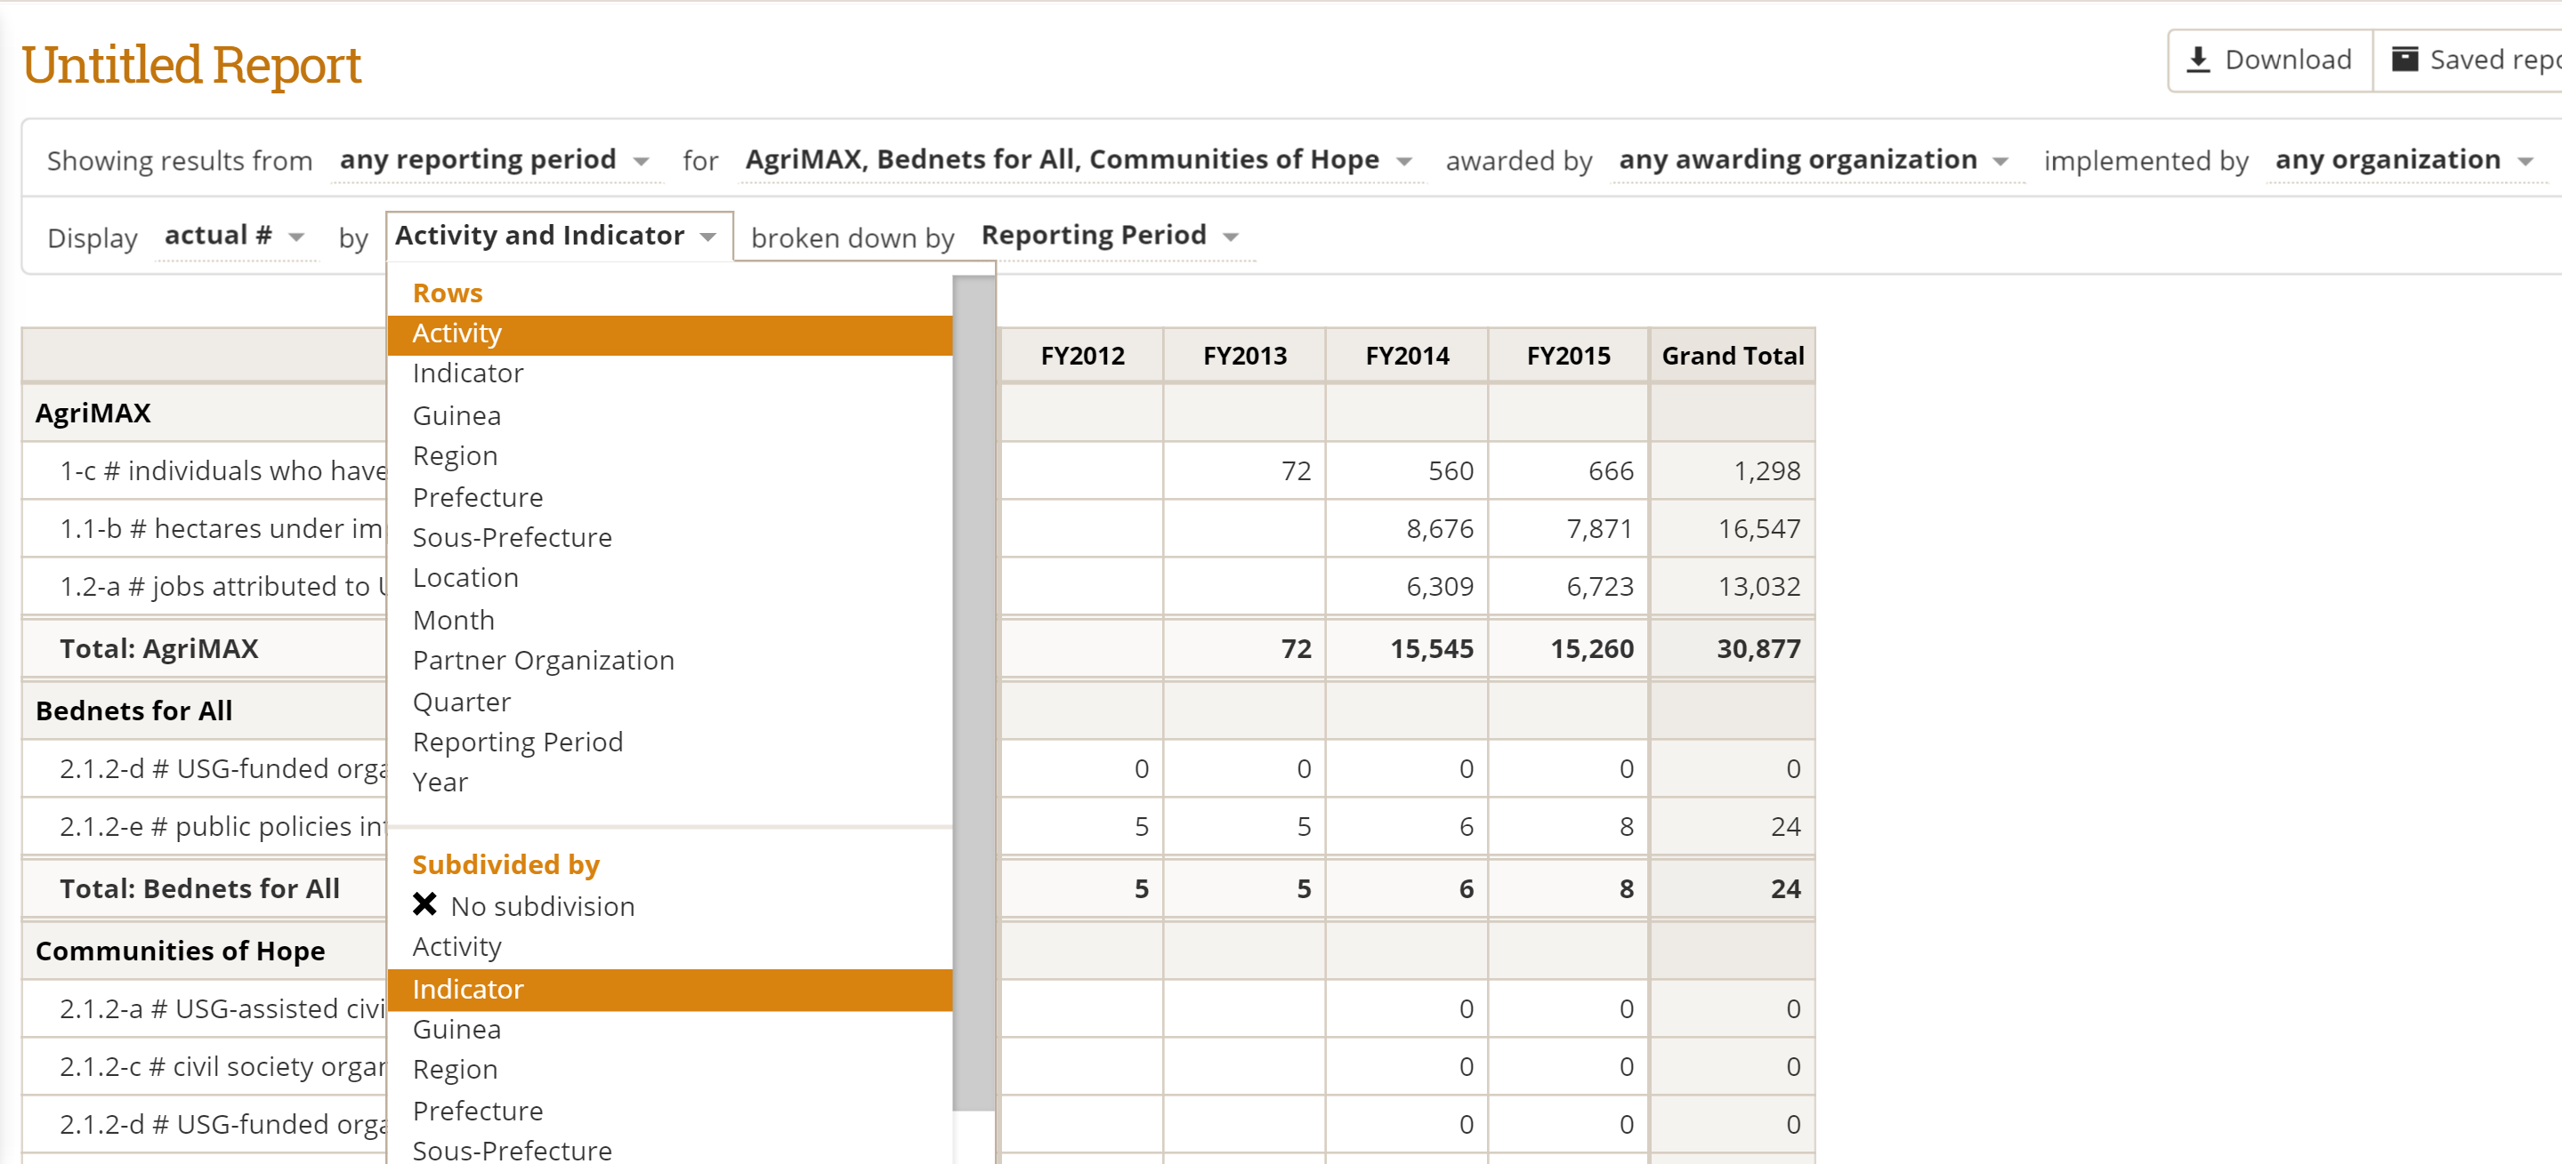Pick Year in the Rows list

click(x=440, y=783)
